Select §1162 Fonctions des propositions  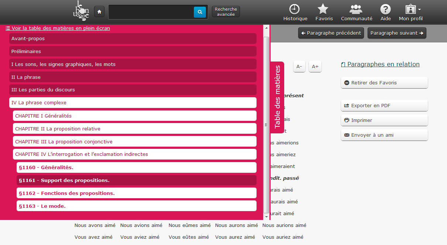[136, 193]
